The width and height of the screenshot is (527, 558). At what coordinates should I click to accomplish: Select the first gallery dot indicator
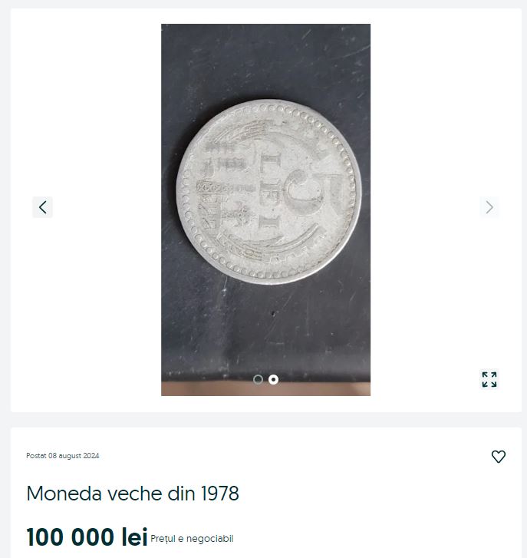pos(258,379)
